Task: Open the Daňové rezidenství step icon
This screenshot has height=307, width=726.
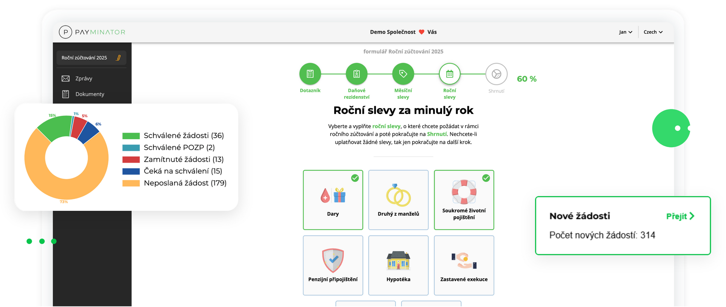Action: (357, 74)
